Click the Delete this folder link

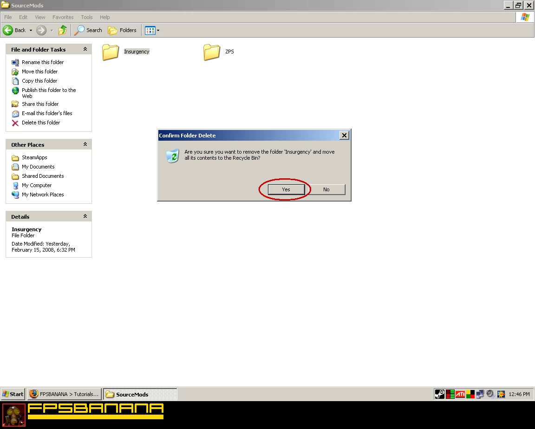click(x=41, y=123)
